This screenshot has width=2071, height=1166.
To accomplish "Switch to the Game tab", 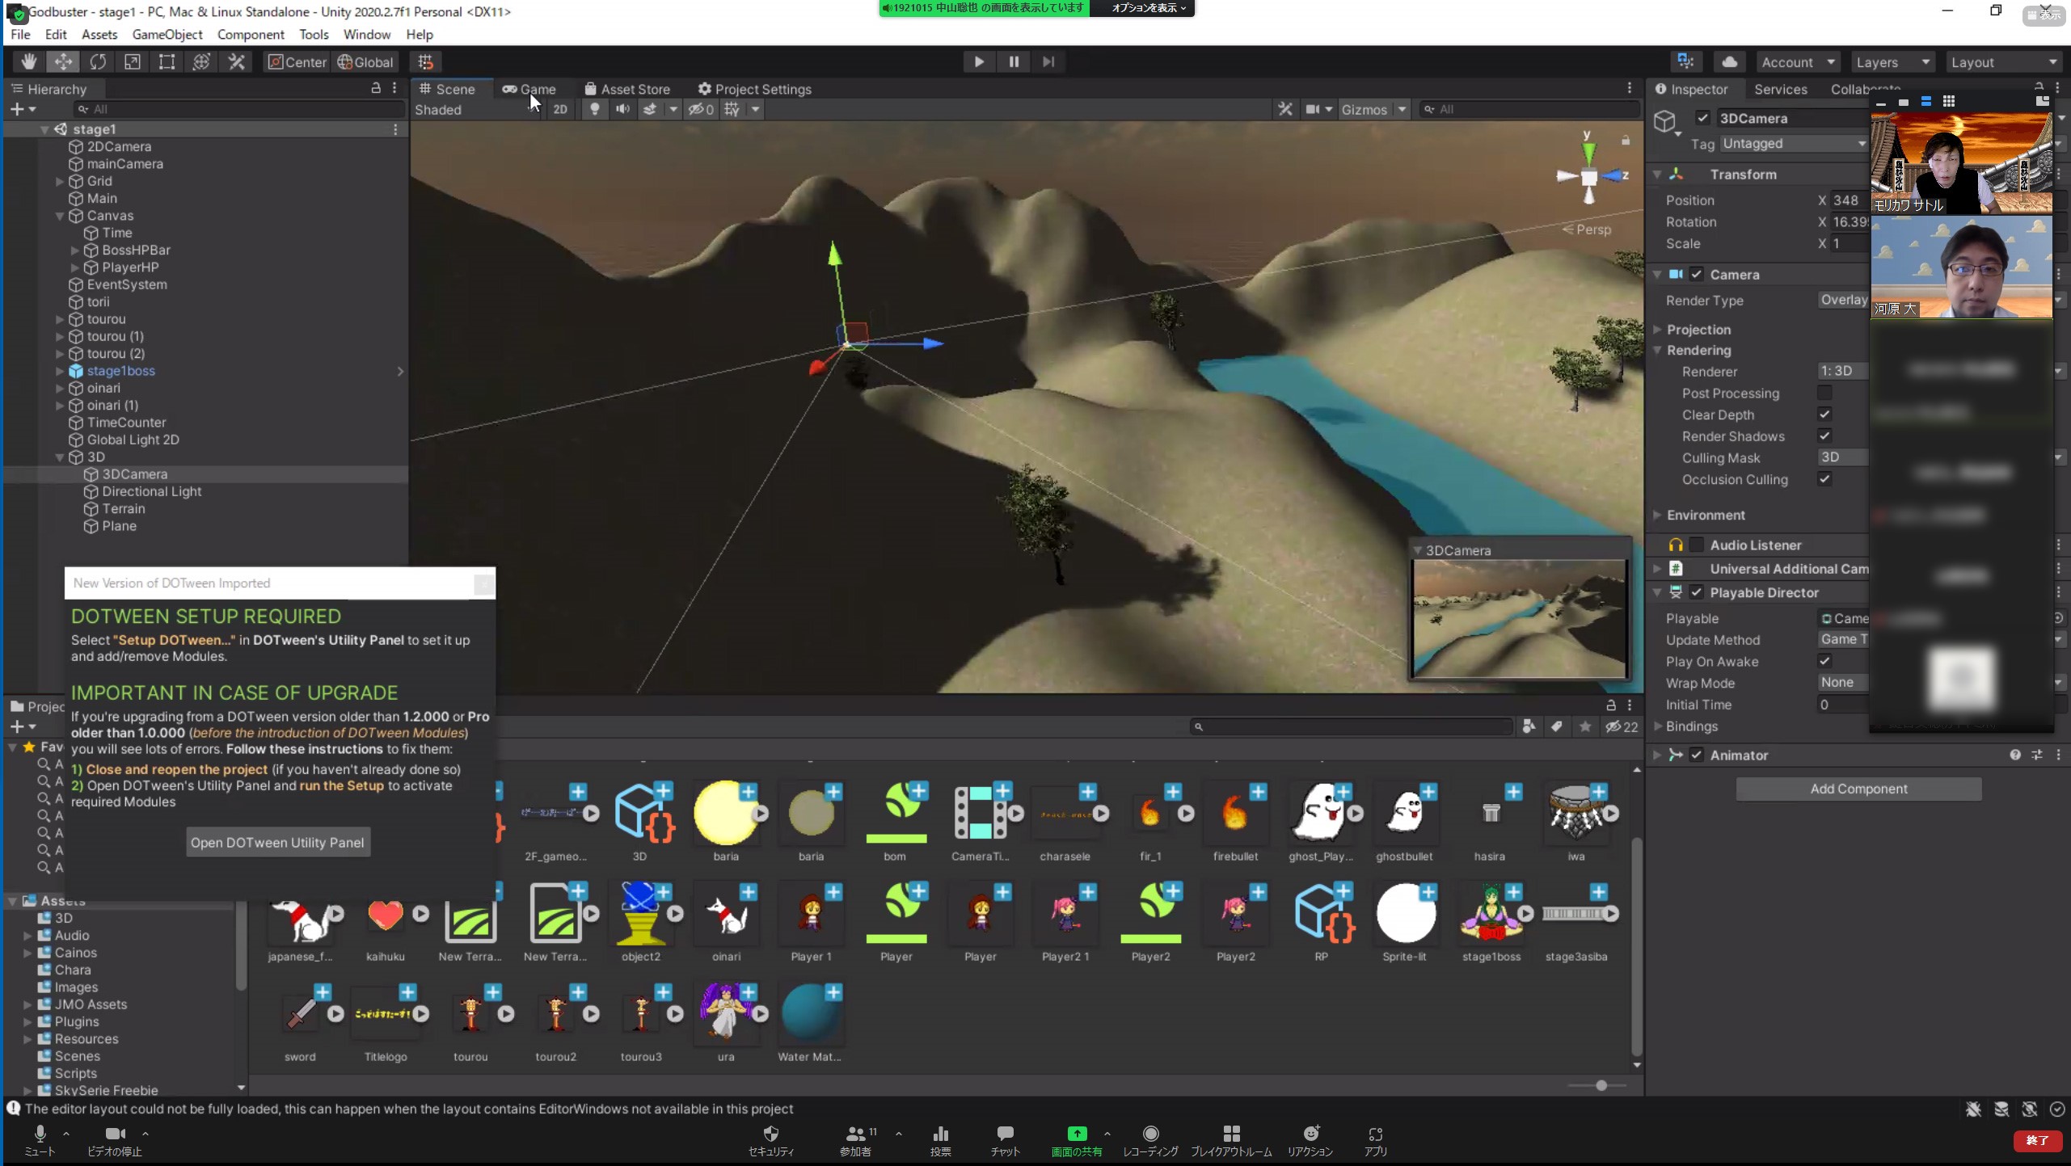I will (529, 89).
